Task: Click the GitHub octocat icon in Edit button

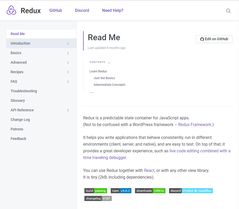Action: point(202,39)
